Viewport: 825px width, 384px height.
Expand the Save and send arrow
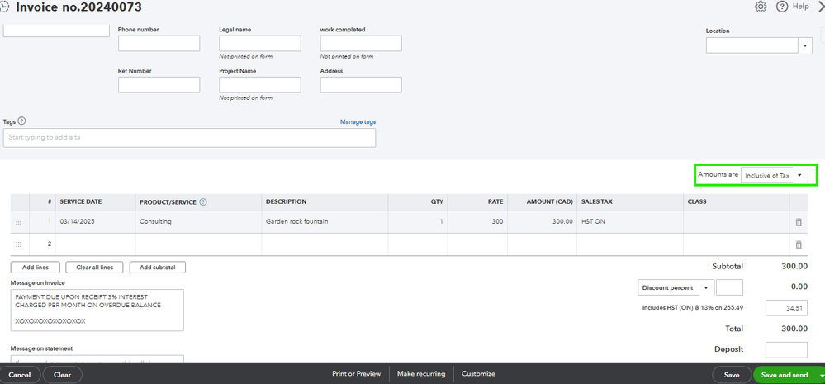coord(818,375)
